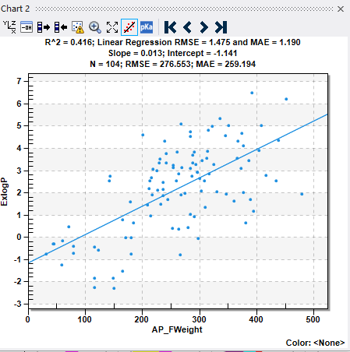Screen dimensions: 350x352
Task: Select the zoom-in magnifier tool
Action: click(x=95, y=27)
